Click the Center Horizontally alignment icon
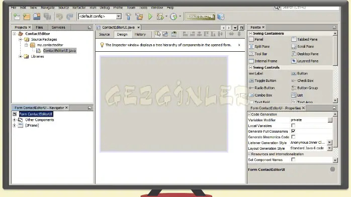 (x=199, y=34)
